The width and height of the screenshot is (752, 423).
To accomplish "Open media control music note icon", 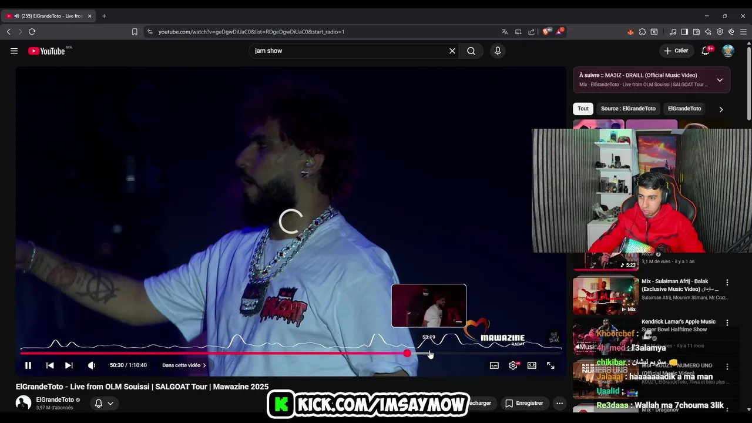I will pos(673,32).
